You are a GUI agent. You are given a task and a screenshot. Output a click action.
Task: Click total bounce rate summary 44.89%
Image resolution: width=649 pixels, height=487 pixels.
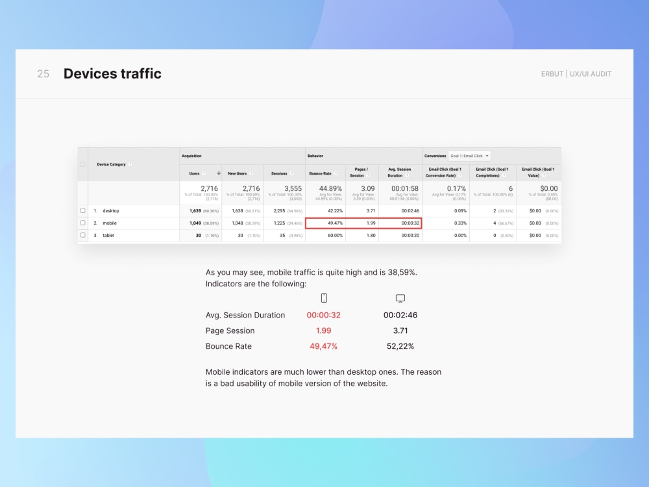pyautogui.click(x=330, y=188)
